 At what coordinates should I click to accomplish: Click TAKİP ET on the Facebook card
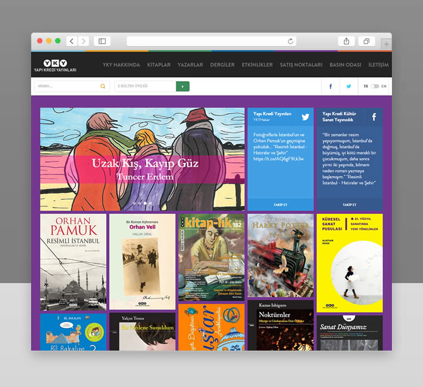pyautogui.click(x=350, y=205)
